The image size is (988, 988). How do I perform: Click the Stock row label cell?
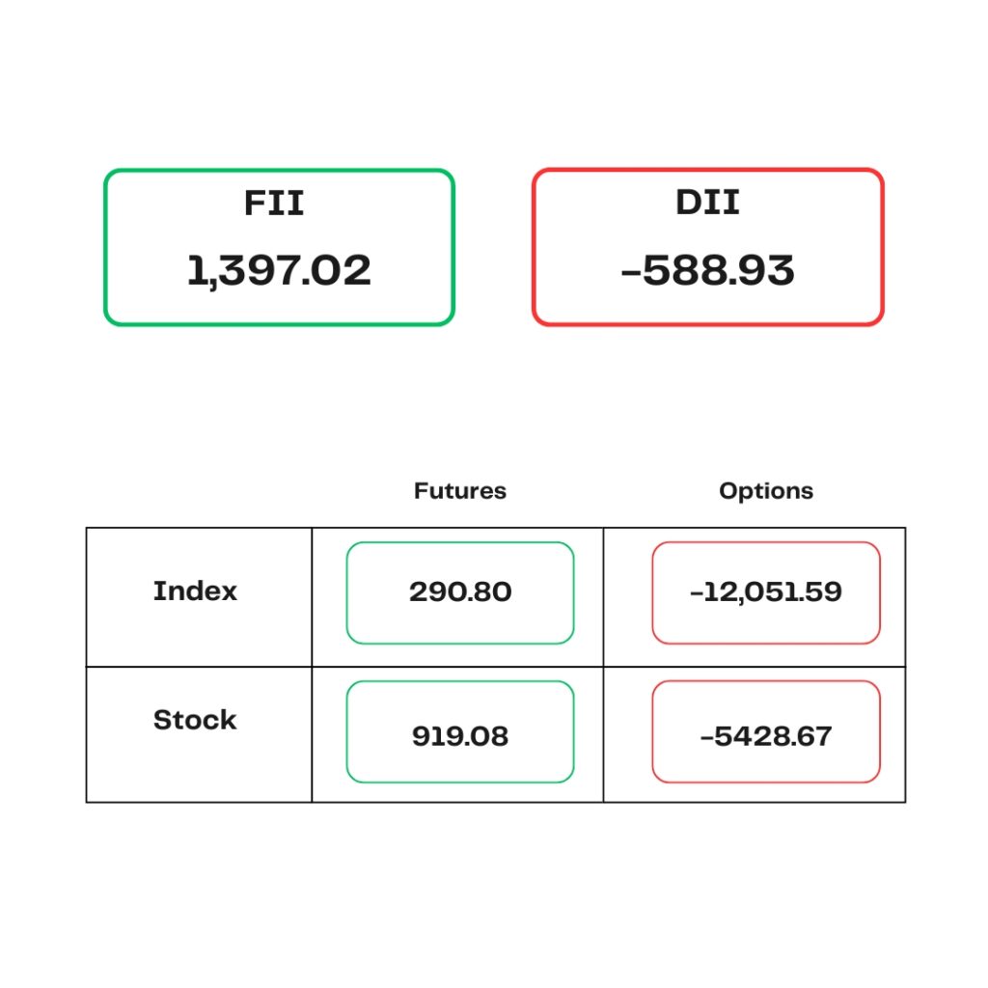click(199, 734)
